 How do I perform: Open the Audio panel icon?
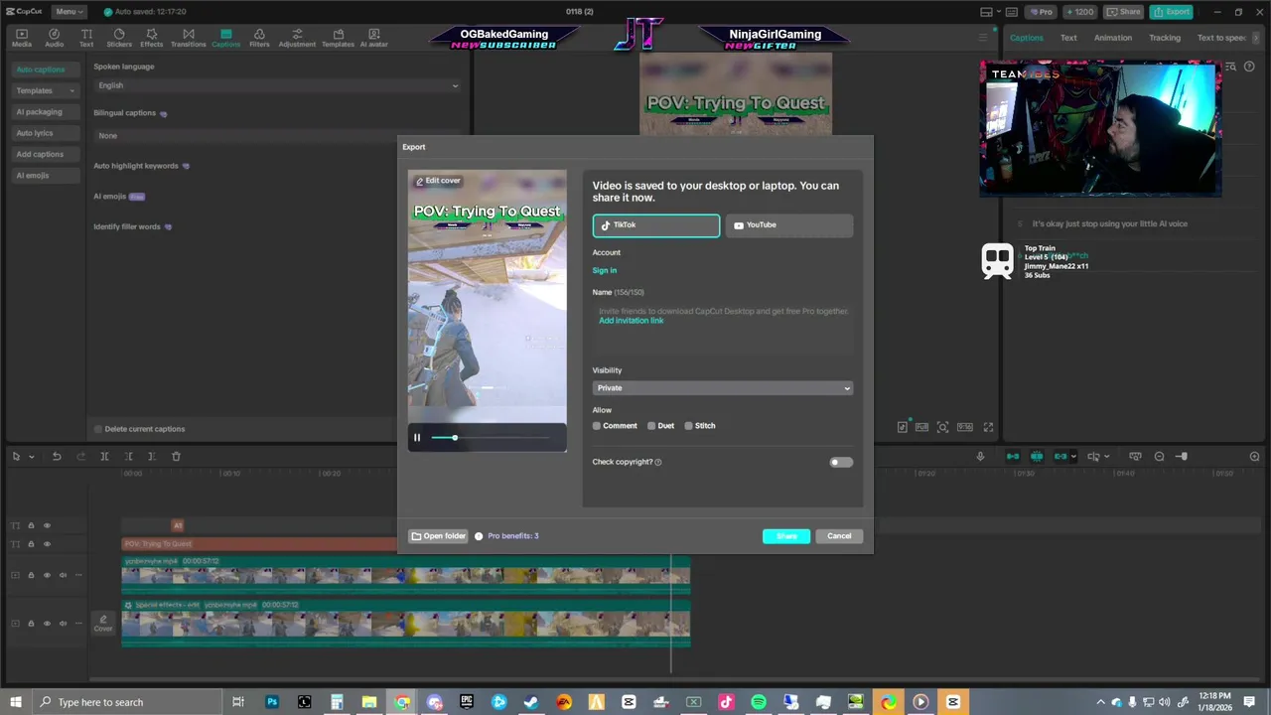[x=54, y=38]
